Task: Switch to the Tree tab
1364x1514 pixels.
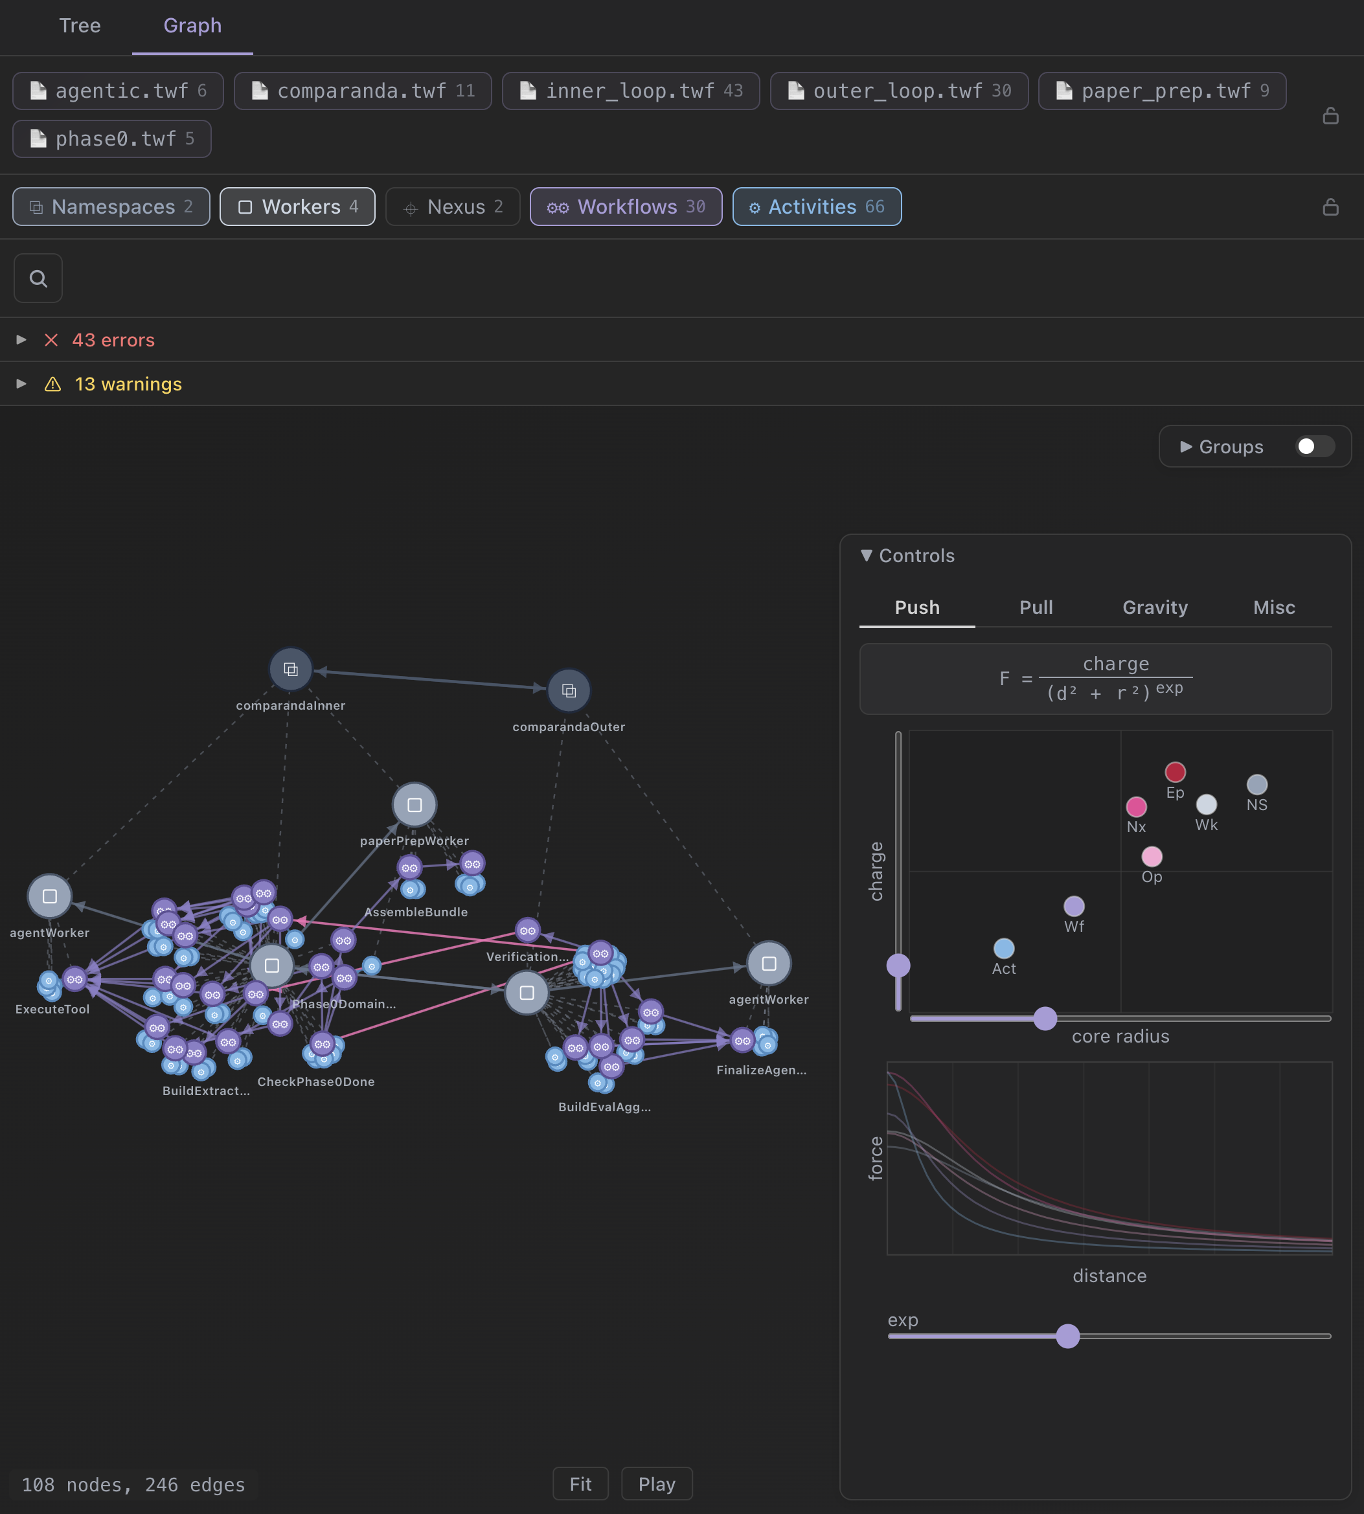Action: click(80, 25)
